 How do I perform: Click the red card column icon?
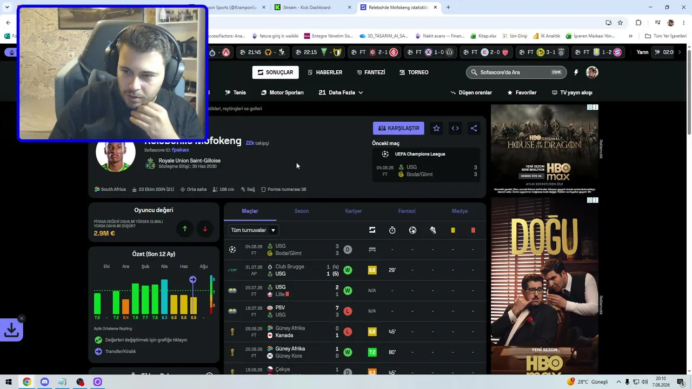click(x=473, y=230)
